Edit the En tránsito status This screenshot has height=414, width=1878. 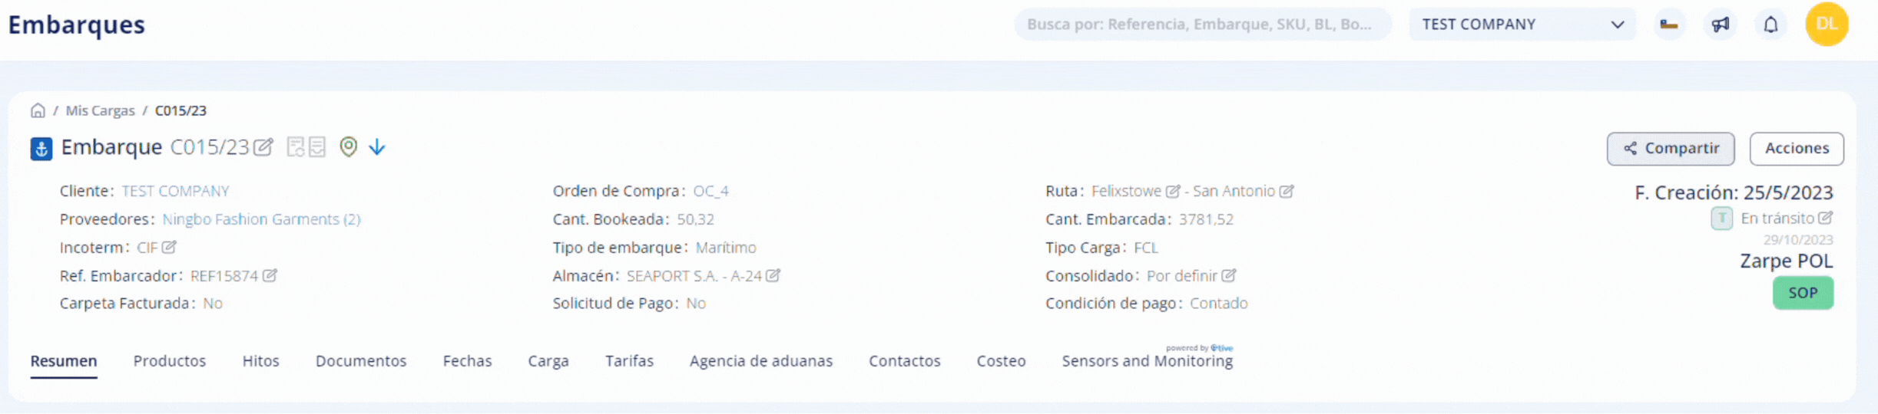coord(1826,218)
